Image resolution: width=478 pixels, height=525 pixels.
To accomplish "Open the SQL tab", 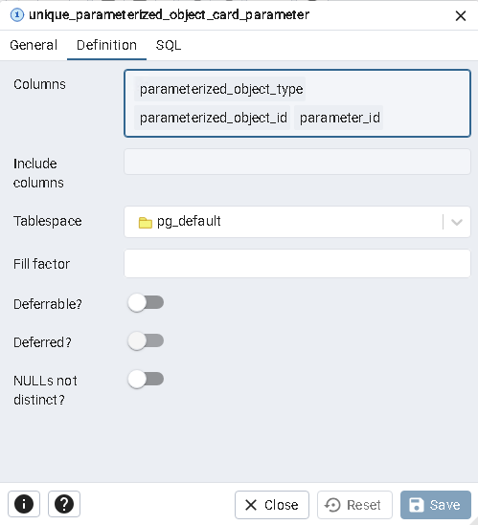I will 169,45.
